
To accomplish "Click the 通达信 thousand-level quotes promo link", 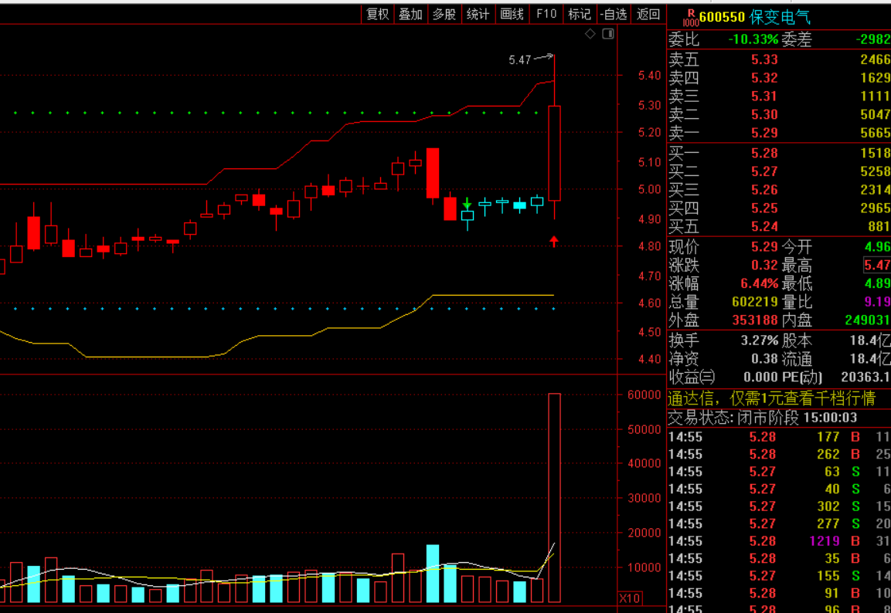I will point(771,398).
